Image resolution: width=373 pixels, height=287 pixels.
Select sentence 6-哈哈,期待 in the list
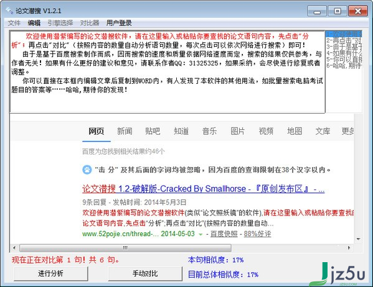[x=344, y=66]
